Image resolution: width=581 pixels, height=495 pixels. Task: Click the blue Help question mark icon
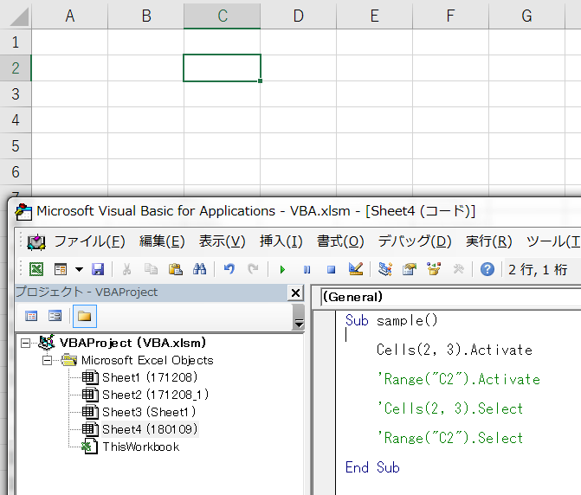487,269
